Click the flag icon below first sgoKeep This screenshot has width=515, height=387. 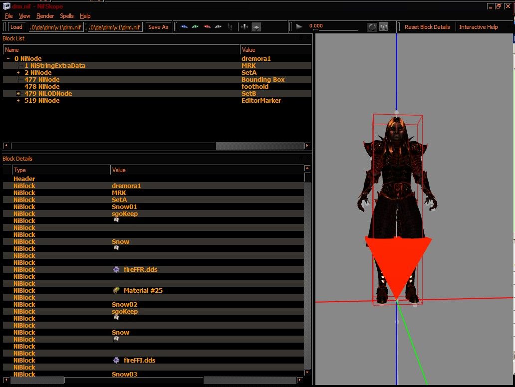[x=116, y=220]
